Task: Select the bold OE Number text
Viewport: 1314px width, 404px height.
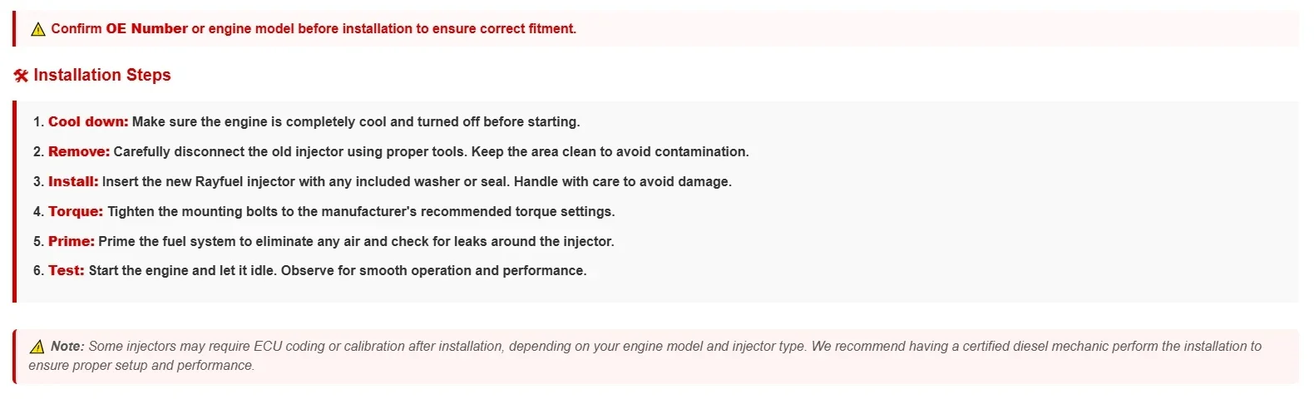Action: tap(146, 28)
